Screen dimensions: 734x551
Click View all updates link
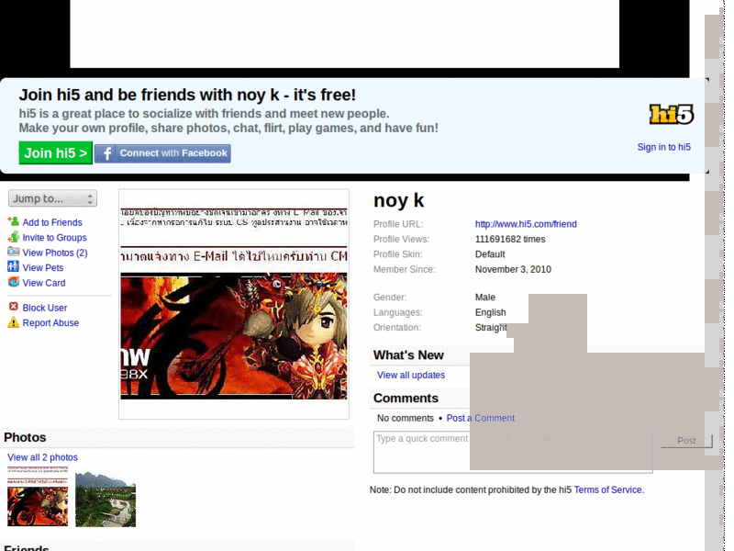tap(411, 375)
